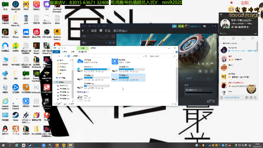Click the Windows Start button

[x=3, y=145]
